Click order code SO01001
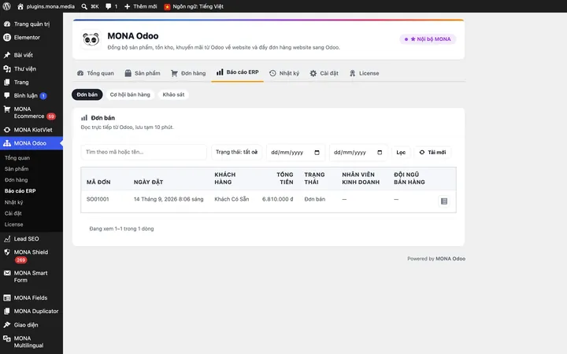This screenshot has width=567, height=354. coord(98,199)
